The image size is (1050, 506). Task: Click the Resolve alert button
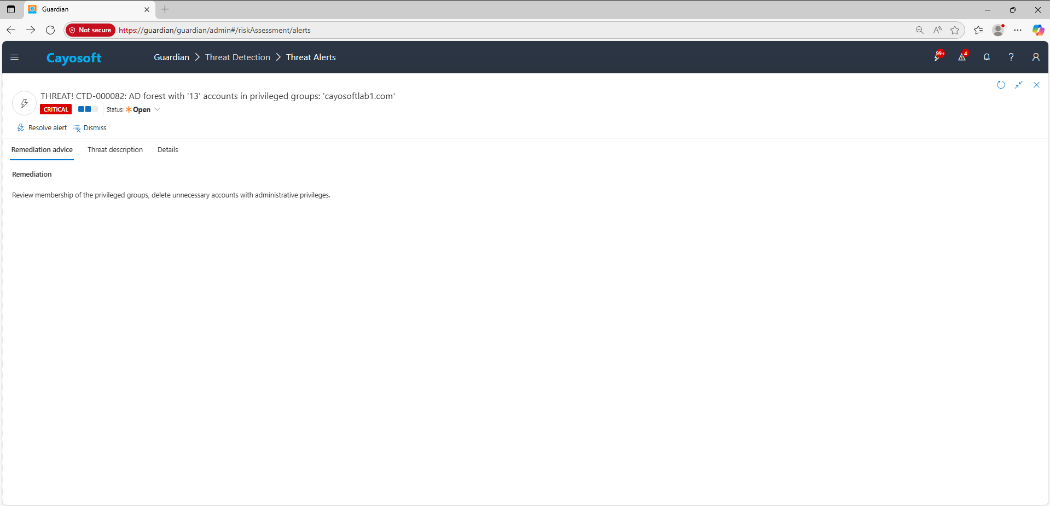[x=42, y=128]
